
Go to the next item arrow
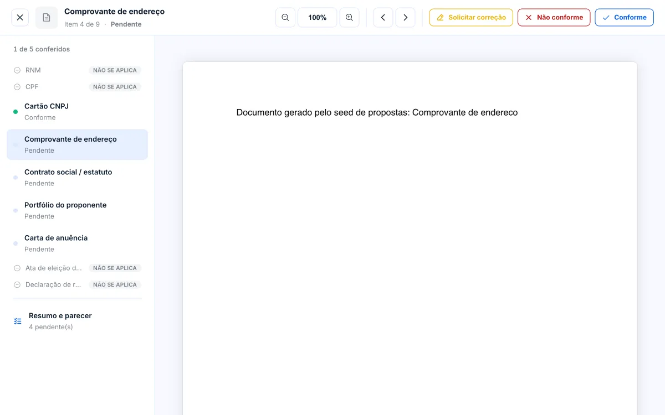tap(405, 18)
